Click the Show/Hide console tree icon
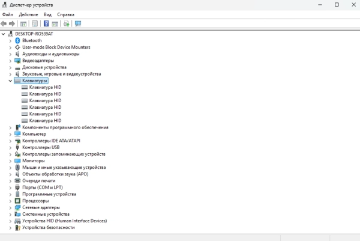 pyautogui.click(x=23, y=23)
